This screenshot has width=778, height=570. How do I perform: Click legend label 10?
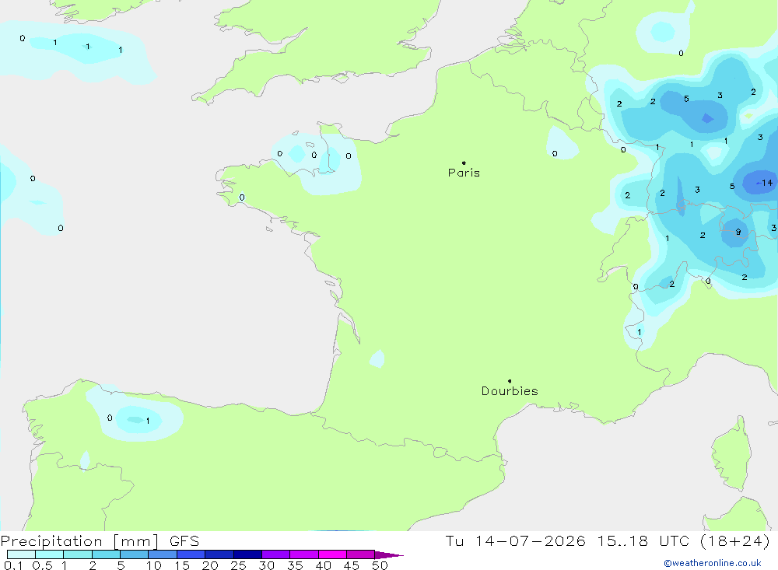pyautogui.click(x=154, y=565)
